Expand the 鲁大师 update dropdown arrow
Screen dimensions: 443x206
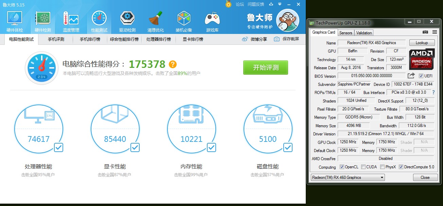[x=280, y=4]
